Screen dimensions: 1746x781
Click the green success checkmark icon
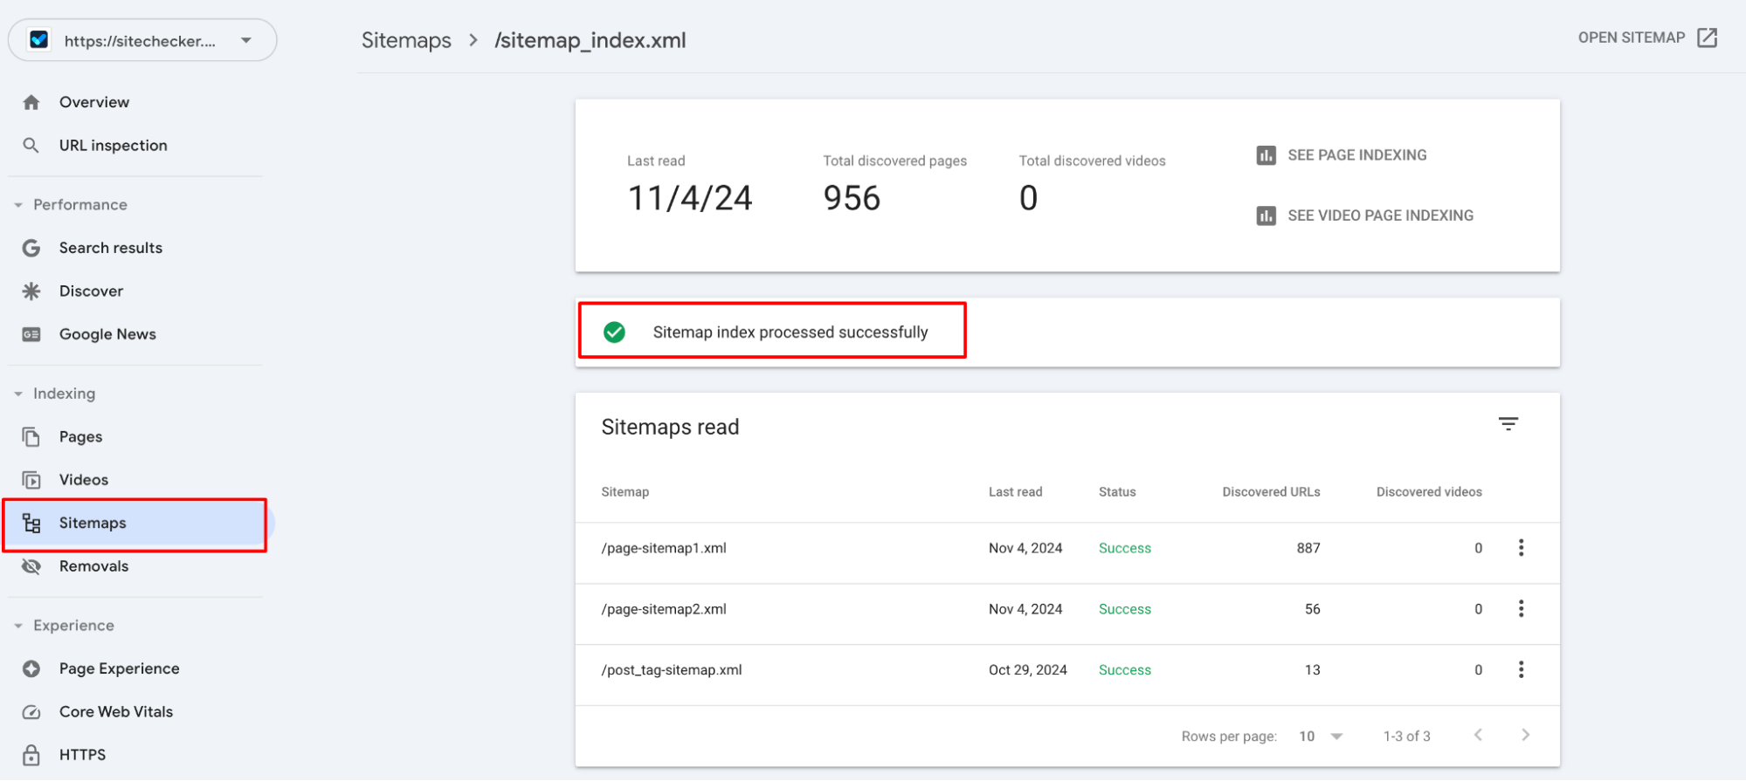[614, 332]
